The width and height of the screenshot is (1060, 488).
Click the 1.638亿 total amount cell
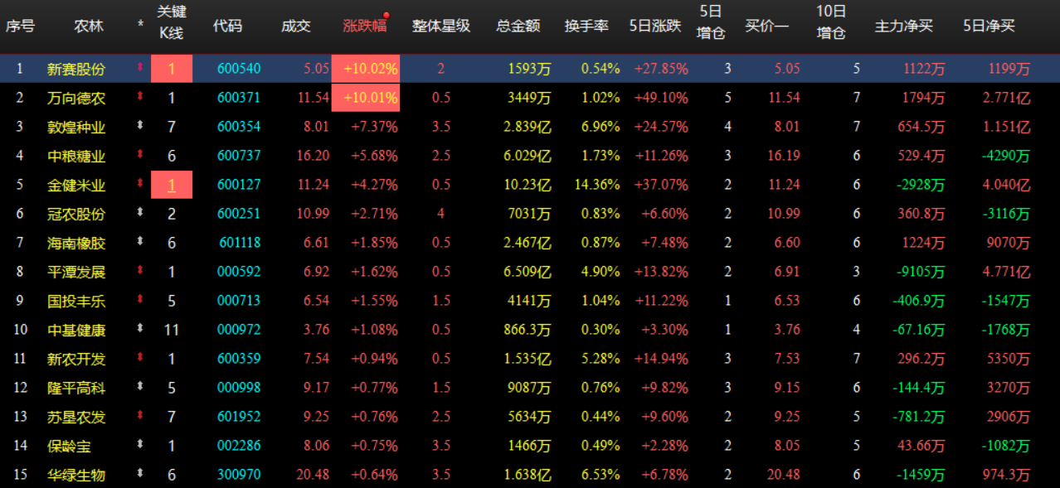[x=527, y=475]
